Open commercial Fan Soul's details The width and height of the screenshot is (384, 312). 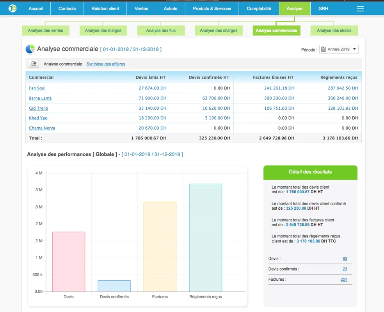(37, 88)
